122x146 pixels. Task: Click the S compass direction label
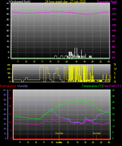tap(115, 73)
